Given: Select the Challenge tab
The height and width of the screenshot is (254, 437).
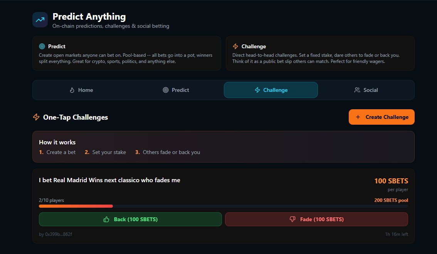Looking at the screenshot, I should [x=271, y=90].
